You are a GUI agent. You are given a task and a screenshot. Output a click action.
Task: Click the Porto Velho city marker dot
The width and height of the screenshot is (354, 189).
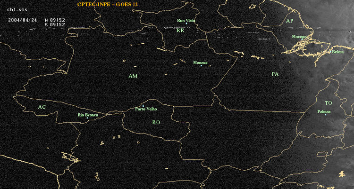(143, 106)
